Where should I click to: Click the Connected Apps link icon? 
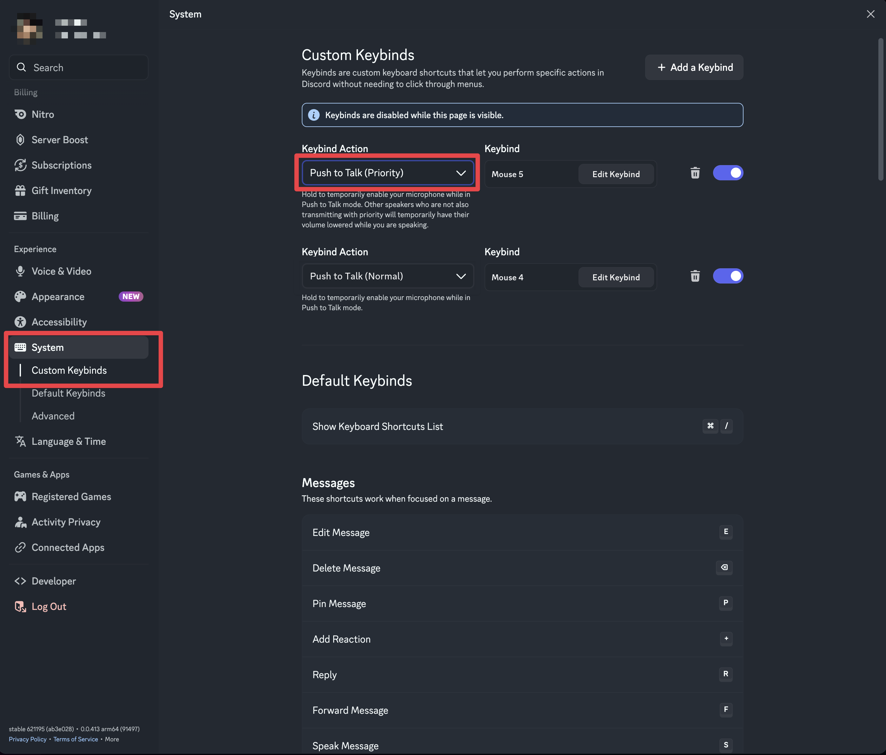pyautogui.click(x=20, y=547)
